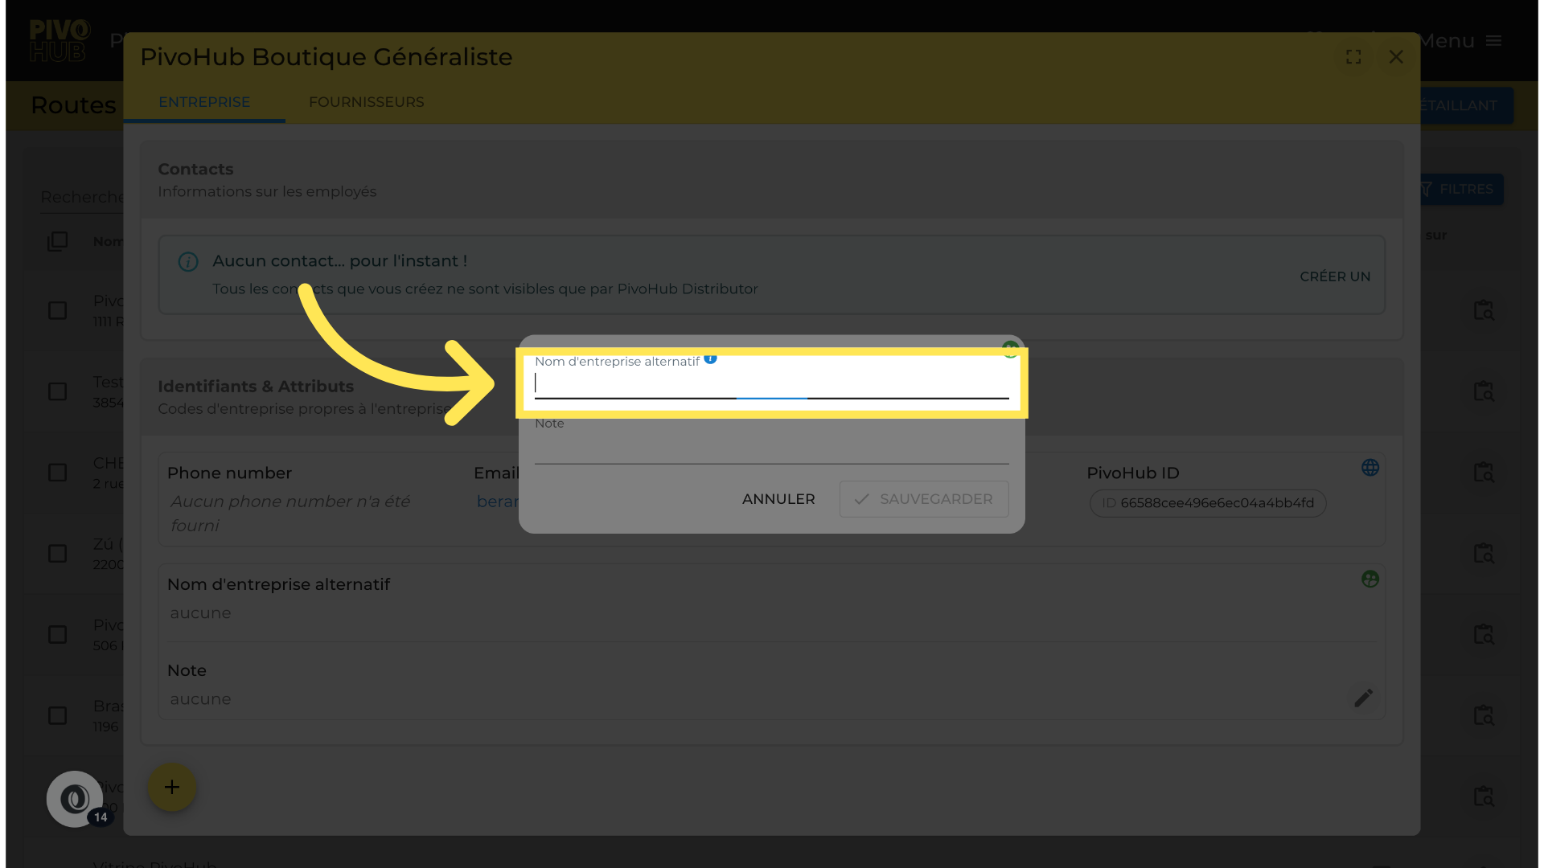Click the ANNULER button

click(778, 499)
